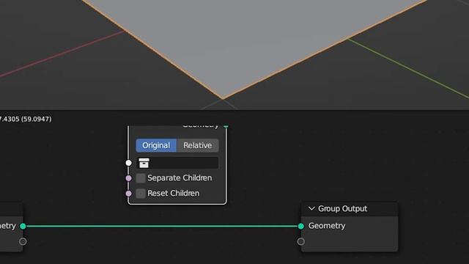The width and height of the screenshot is (469, 264).
Task: Enable the Reset Children checkbox
Action: click(141, 194)
